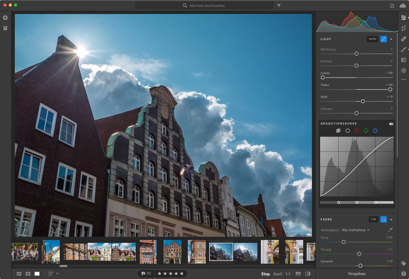Open the Weißabgleich 'Wie Aufnahme' dropdown
409x279 pixels.
click(x=355, y=230)
